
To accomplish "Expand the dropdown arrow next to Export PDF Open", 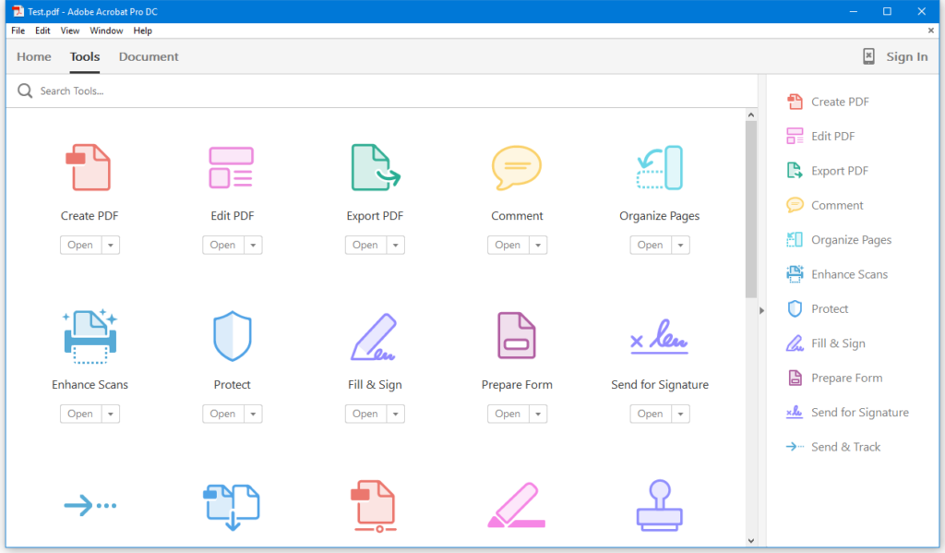I will click(395, 245).
